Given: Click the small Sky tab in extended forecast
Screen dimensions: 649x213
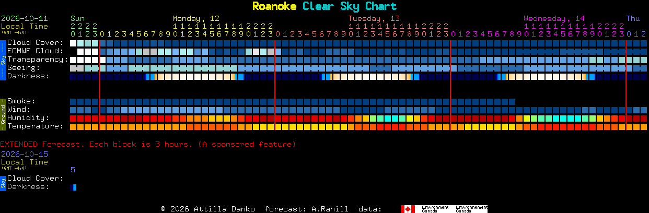Looking at the screenshot, I should (x=3, y=183).
